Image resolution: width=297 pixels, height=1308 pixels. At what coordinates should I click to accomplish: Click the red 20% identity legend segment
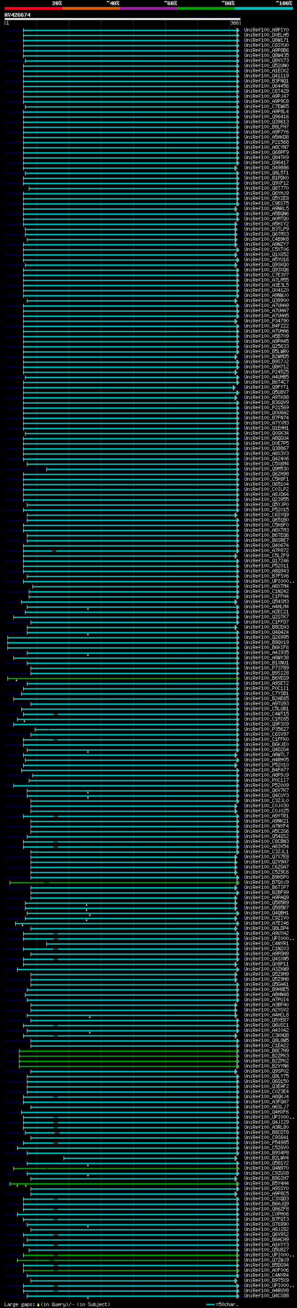[x=33, y=8]
